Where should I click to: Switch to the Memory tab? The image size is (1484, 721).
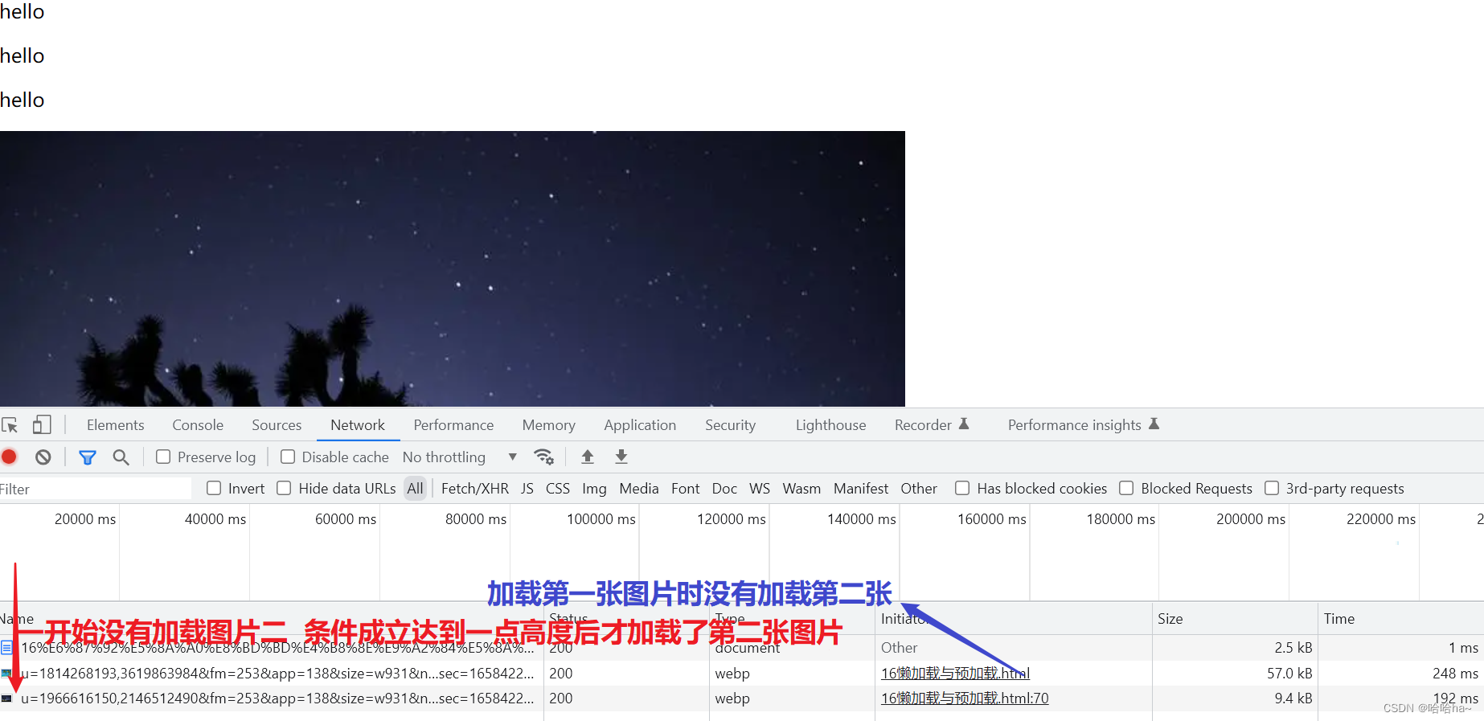[x=549, y=424]
